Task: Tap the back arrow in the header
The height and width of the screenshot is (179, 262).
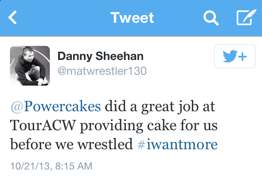Action: (x=13, y=17)
